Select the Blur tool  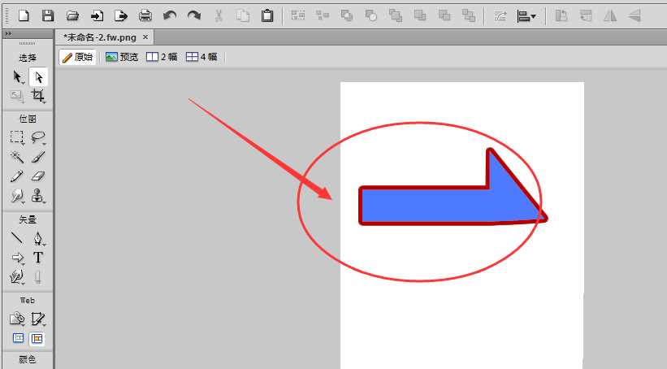coord(17,195)
